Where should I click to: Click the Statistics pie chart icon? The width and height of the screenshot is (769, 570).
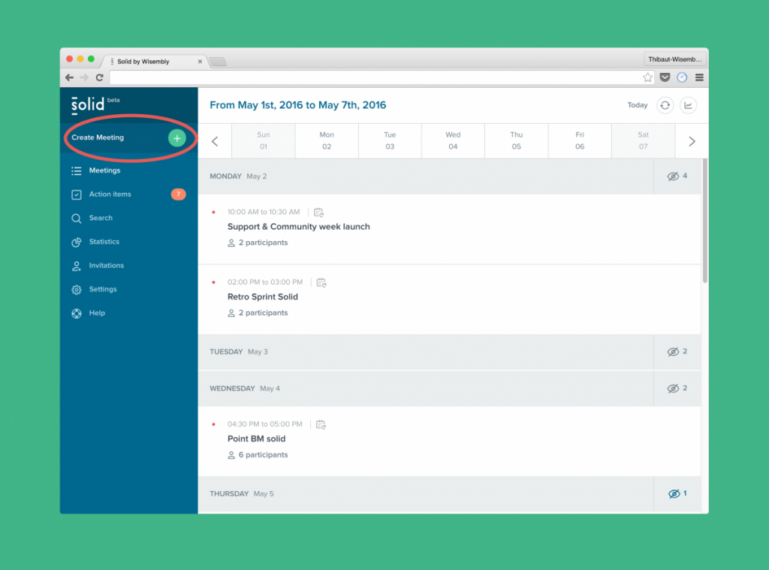pos(77,242)
